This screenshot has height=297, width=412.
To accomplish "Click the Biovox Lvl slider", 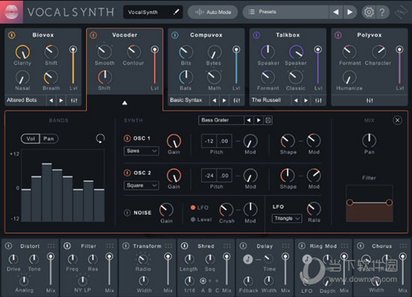I will point(73,66).
